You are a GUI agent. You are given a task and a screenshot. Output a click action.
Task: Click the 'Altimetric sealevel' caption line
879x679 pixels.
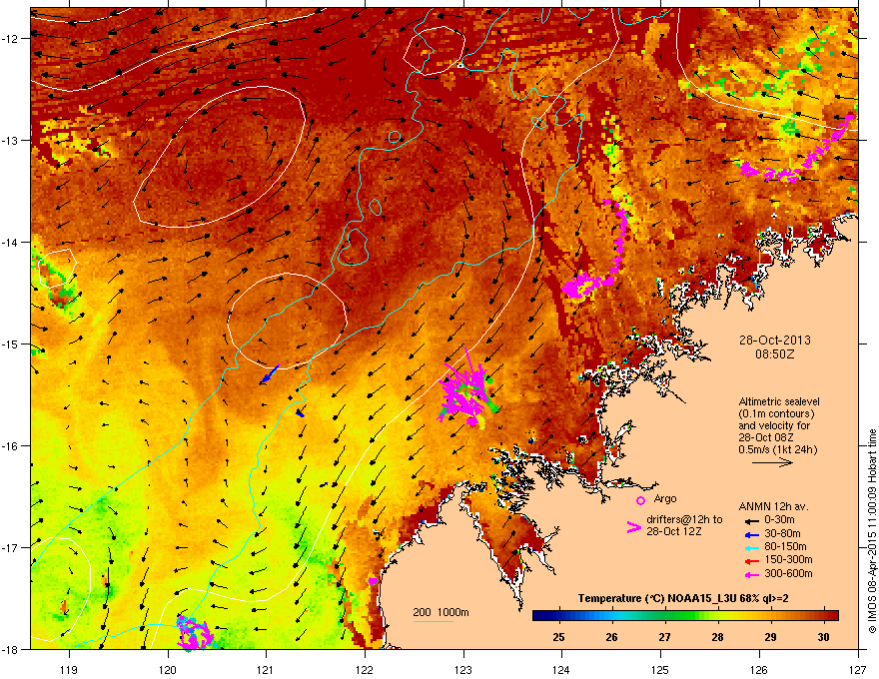pyautogui.click(x=779, y=401)
